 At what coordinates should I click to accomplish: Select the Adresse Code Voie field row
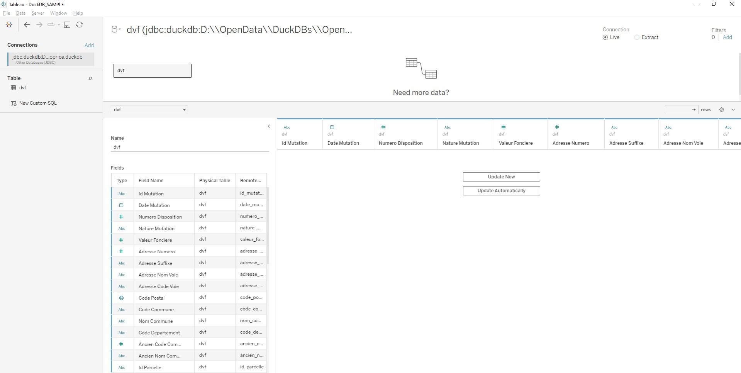click(189, 286)
